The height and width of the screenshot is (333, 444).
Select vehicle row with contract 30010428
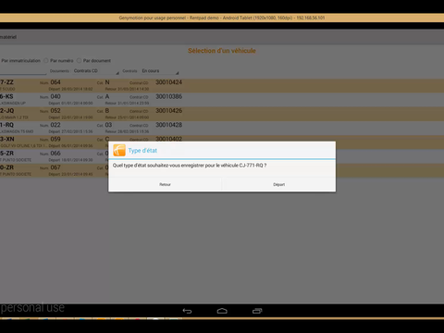222,128
